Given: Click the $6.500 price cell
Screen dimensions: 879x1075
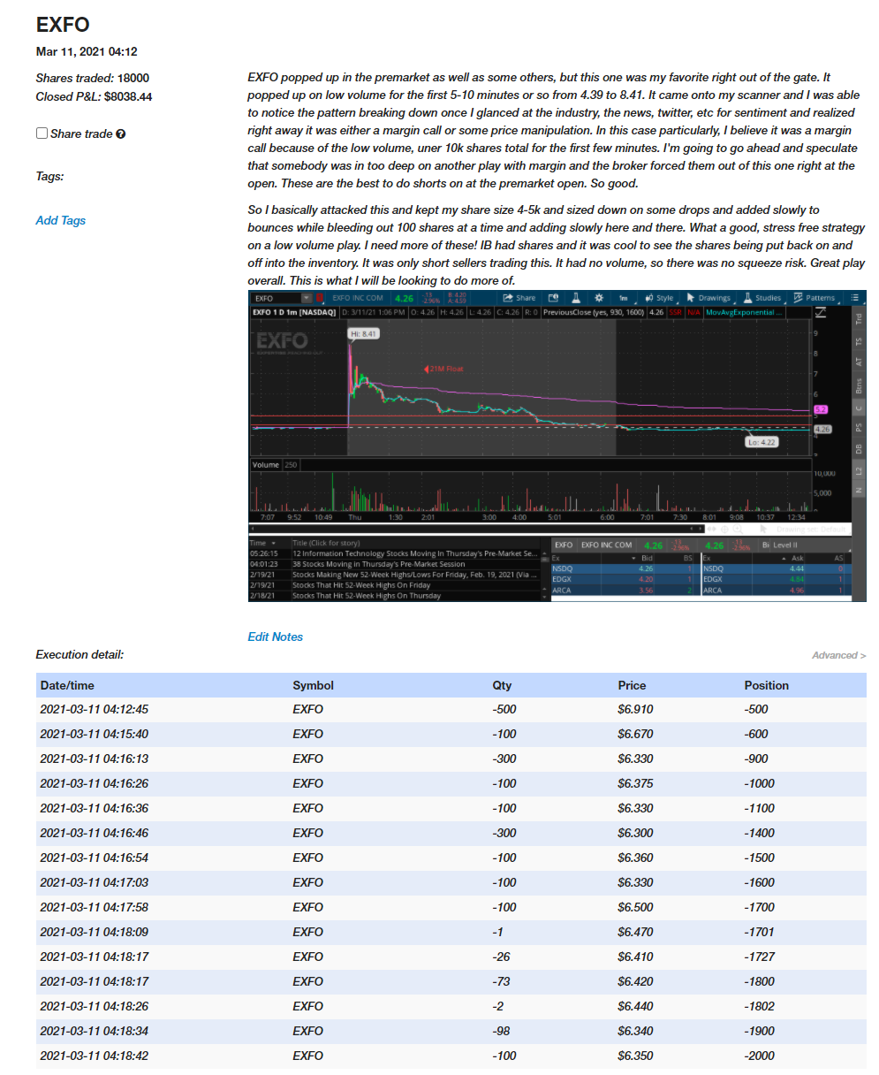Looking at the screenshot, I should [x=636, y=907].
